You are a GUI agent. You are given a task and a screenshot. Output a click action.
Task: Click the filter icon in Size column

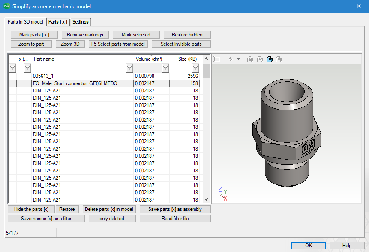[195, 68]
